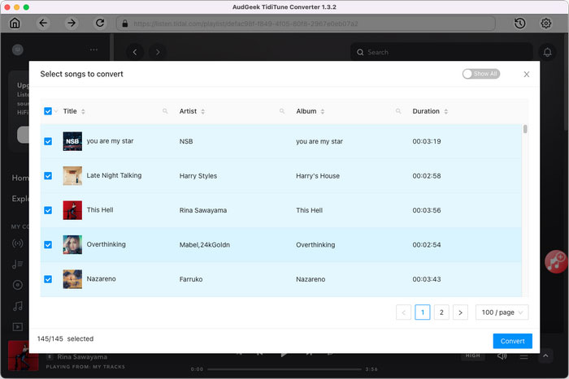Click the previous page arrow
Viewport: 569px width, 379px height.
pyautogui.click(x=403, y=312)
